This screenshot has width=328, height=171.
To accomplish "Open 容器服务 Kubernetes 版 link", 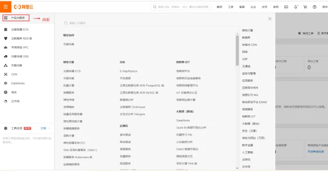I will 78,157.
